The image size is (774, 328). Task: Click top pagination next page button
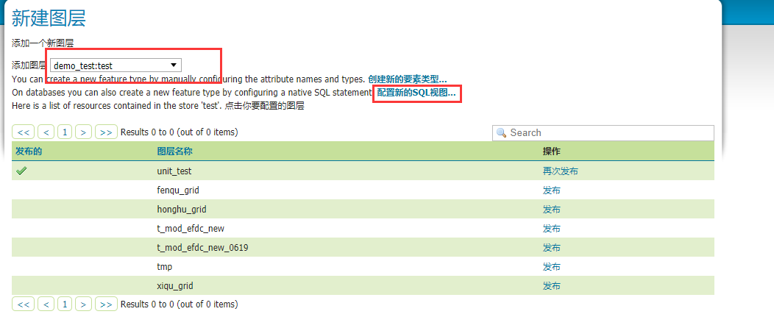[84, 132]
